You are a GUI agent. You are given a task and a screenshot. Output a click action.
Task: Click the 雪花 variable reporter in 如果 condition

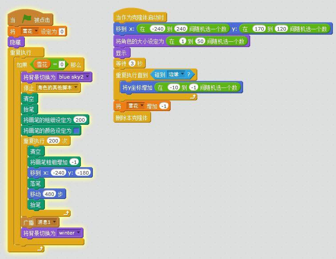[42, 64]
